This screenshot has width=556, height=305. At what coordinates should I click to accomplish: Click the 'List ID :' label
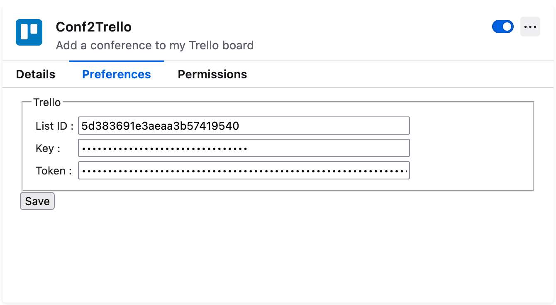54,126
